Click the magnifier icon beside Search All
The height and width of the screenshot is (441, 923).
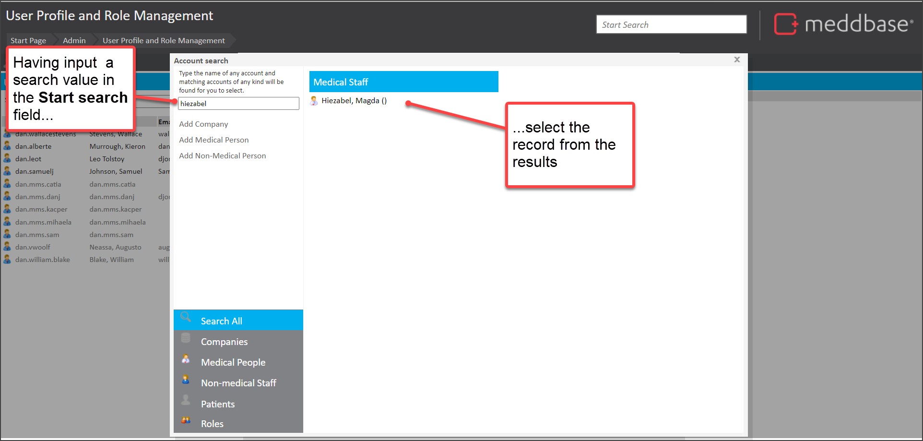click(x=186, y=317)
